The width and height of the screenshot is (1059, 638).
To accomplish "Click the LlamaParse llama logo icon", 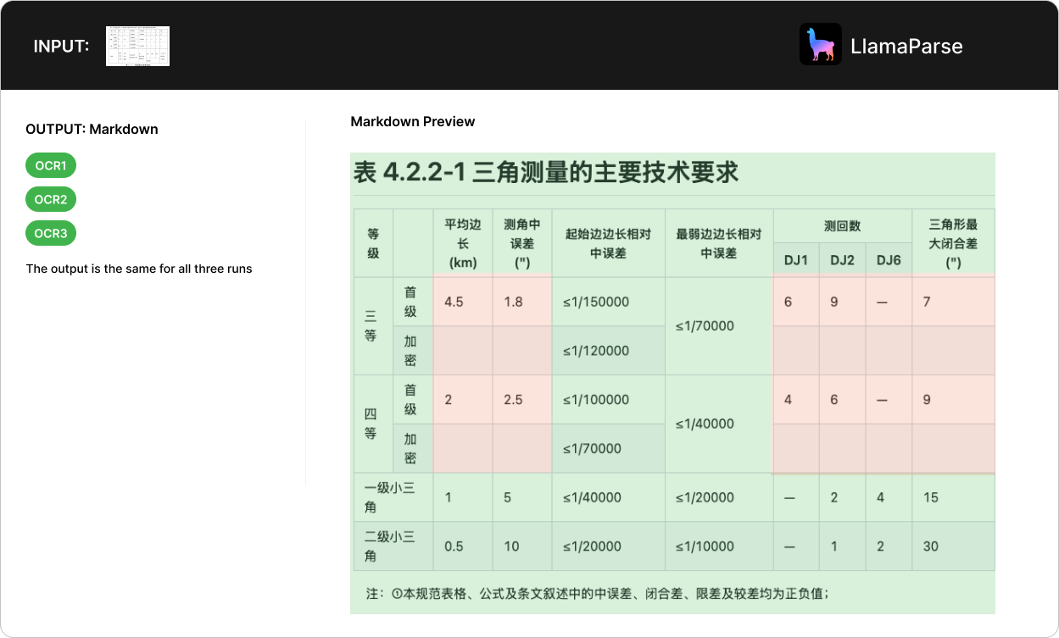I will [x=820, y=45].
